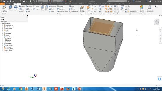
Task: Select End of Folded marker
Action: (8, 50)
